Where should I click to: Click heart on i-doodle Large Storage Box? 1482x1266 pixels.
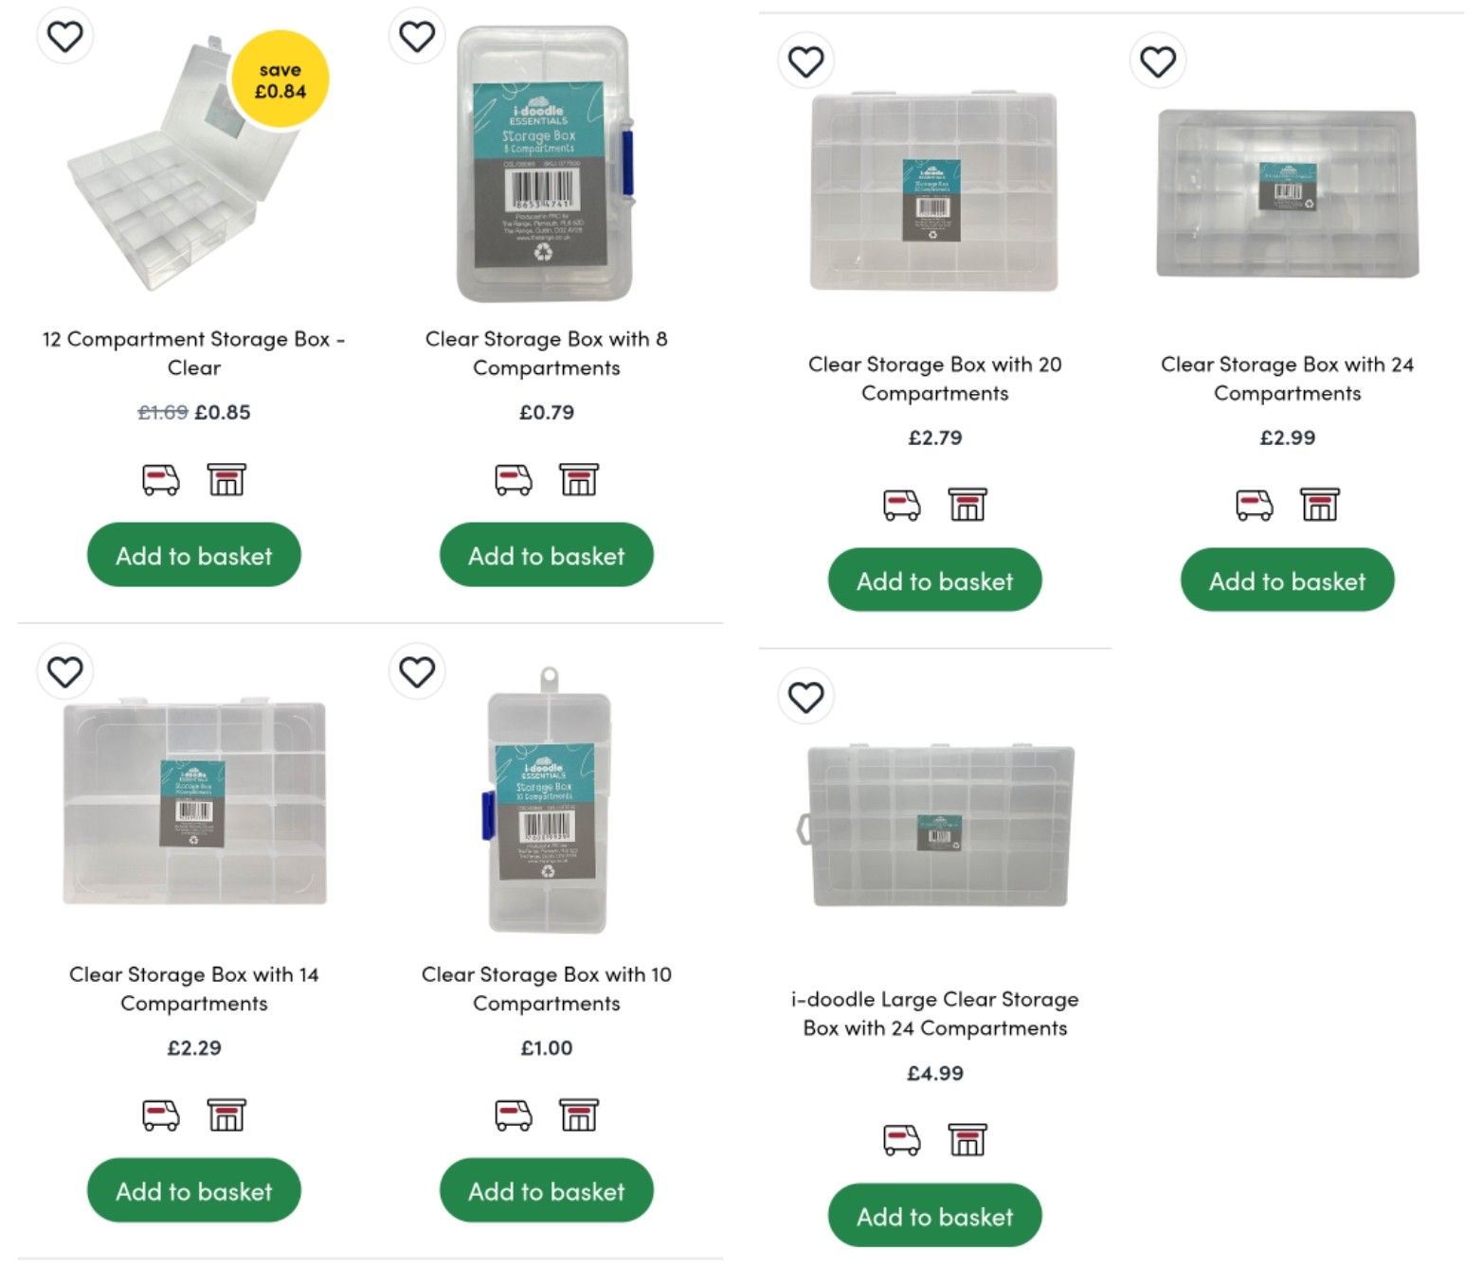tap(805, 698)
